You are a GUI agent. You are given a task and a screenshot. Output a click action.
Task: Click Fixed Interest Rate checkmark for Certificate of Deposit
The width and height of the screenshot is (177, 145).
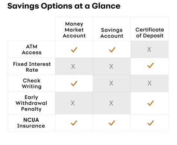pos(150,65)
